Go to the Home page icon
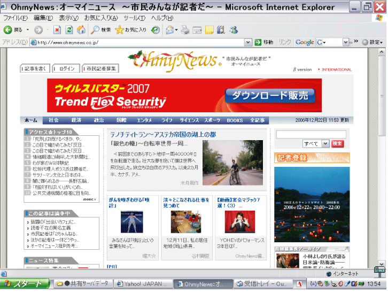The height and width of the screenshot is (292, 388). click(81, 30)
